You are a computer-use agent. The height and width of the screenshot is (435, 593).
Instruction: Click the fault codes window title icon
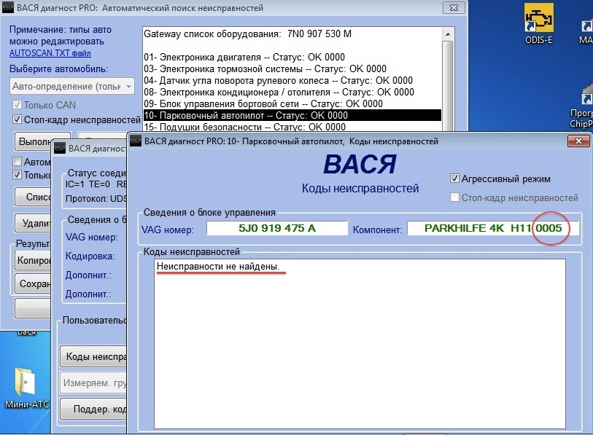136,141
